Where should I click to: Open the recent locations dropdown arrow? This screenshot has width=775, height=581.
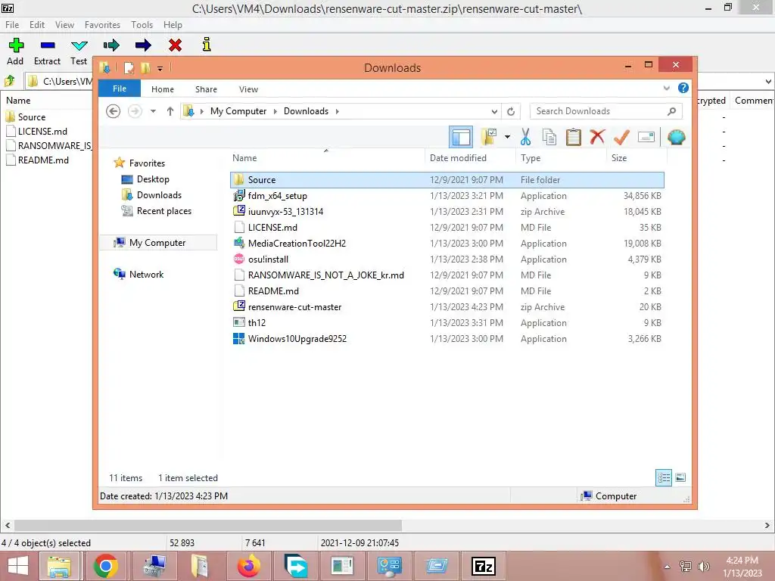tap(153, 111)
